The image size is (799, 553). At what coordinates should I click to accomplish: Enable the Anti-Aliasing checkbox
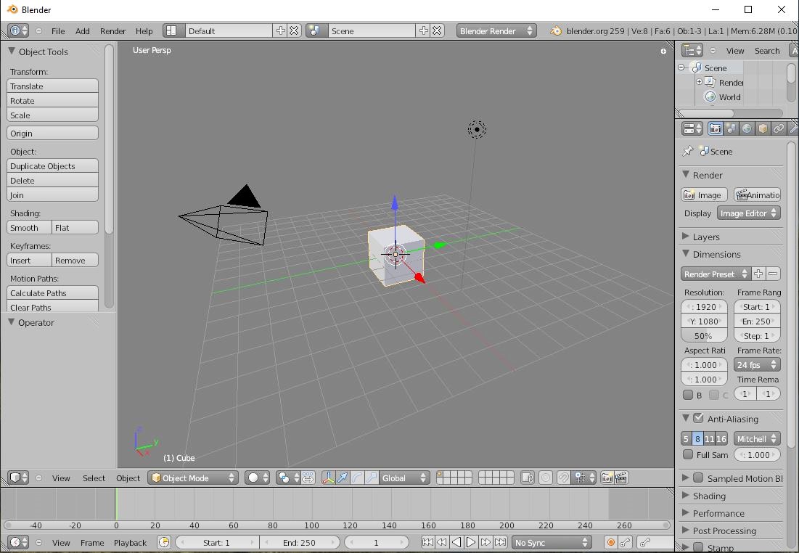(x=699, y=418)
